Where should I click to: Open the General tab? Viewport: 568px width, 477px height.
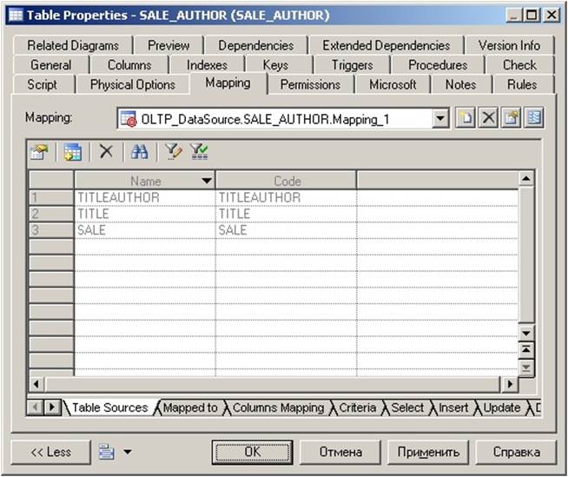[x=50, y=65]
